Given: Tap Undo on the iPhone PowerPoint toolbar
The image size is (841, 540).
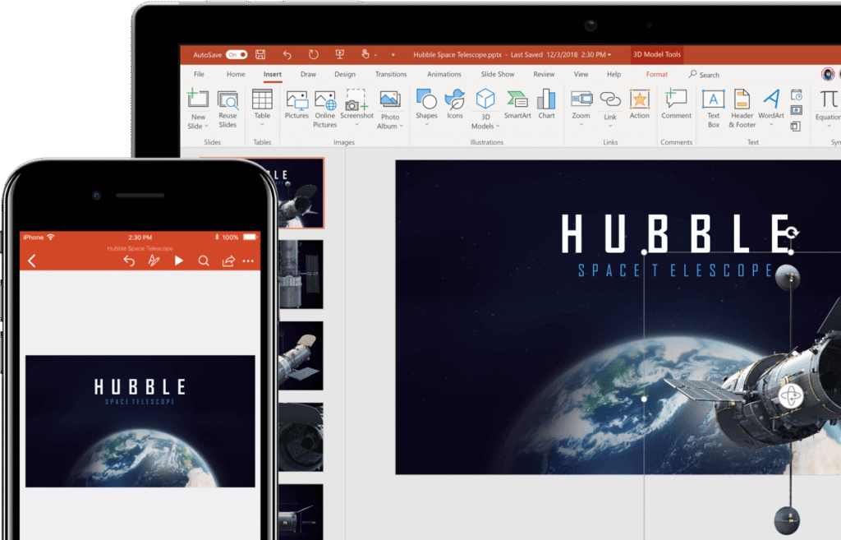Looking at the screenshot, I should 129,261.
